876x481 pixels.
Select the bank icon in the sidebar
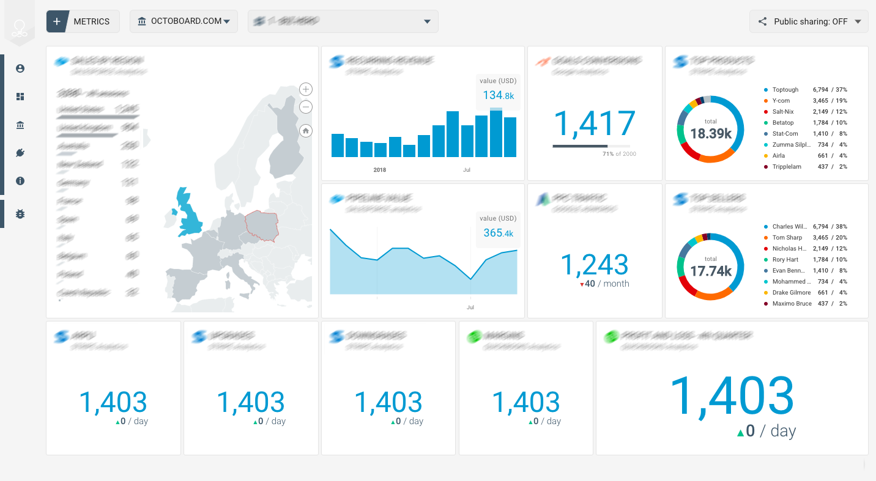[20, 125]
